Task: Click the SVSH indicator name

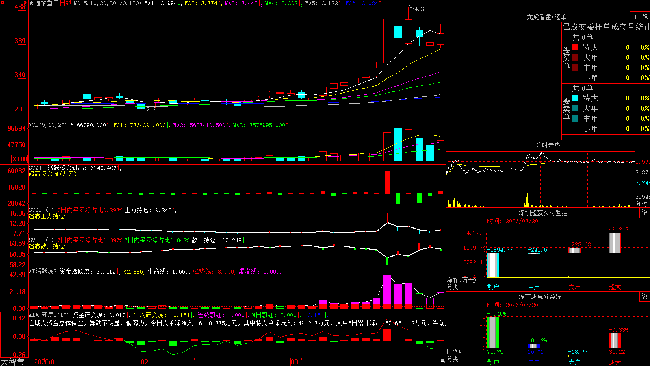Action: pos(35,240)
